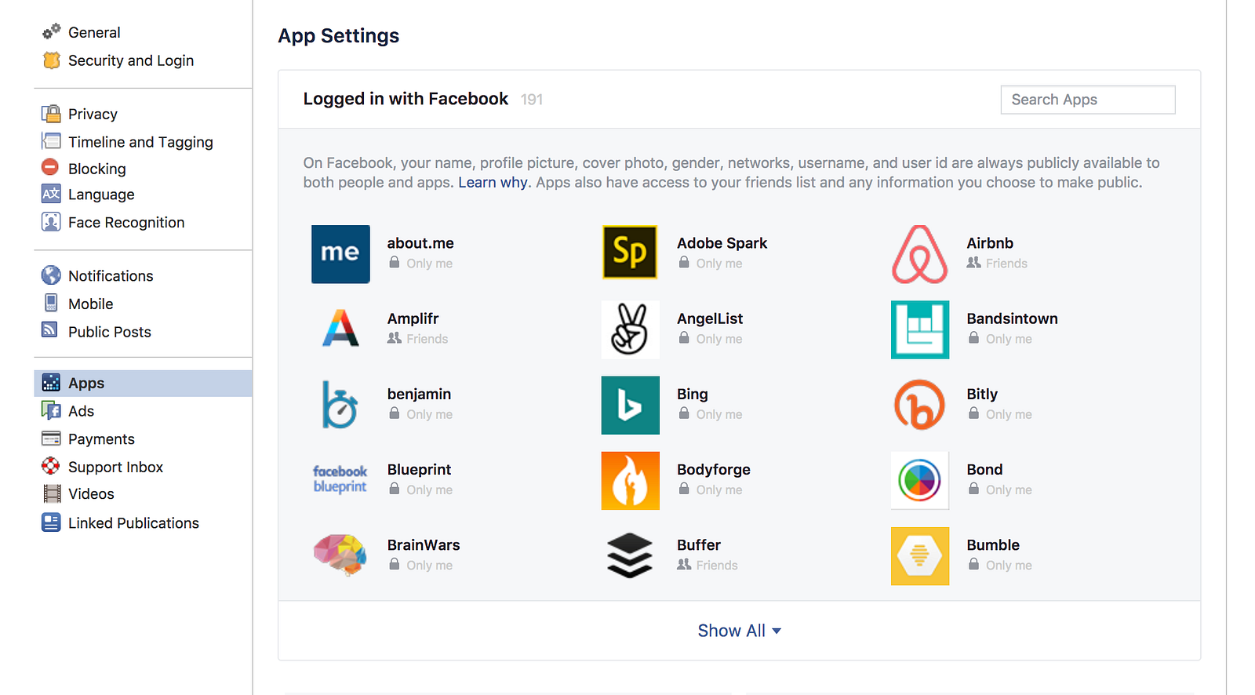Click the Learn why link
Image resolution: width=1255 pixels, height=695 pixels.
[493, 183]
